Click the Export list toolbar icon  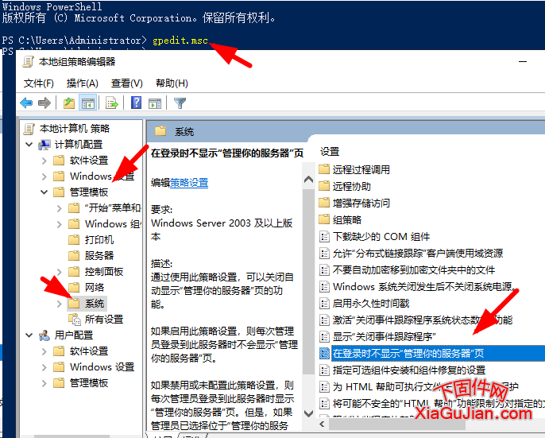(x=112, y=103)
